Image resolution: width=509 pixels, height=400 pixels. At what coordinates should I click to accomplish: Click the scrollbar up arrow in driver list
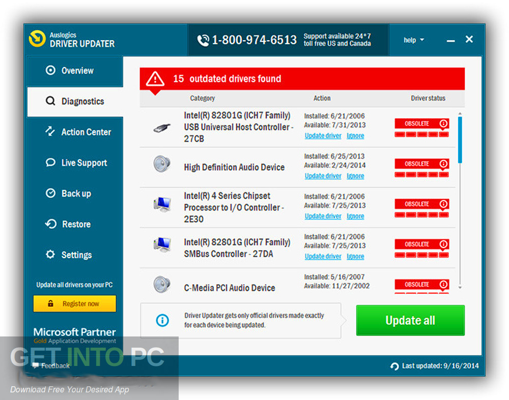coord(460,114)
